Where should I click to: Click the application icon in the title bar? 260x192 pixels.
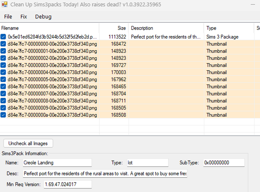coord(4,4)
